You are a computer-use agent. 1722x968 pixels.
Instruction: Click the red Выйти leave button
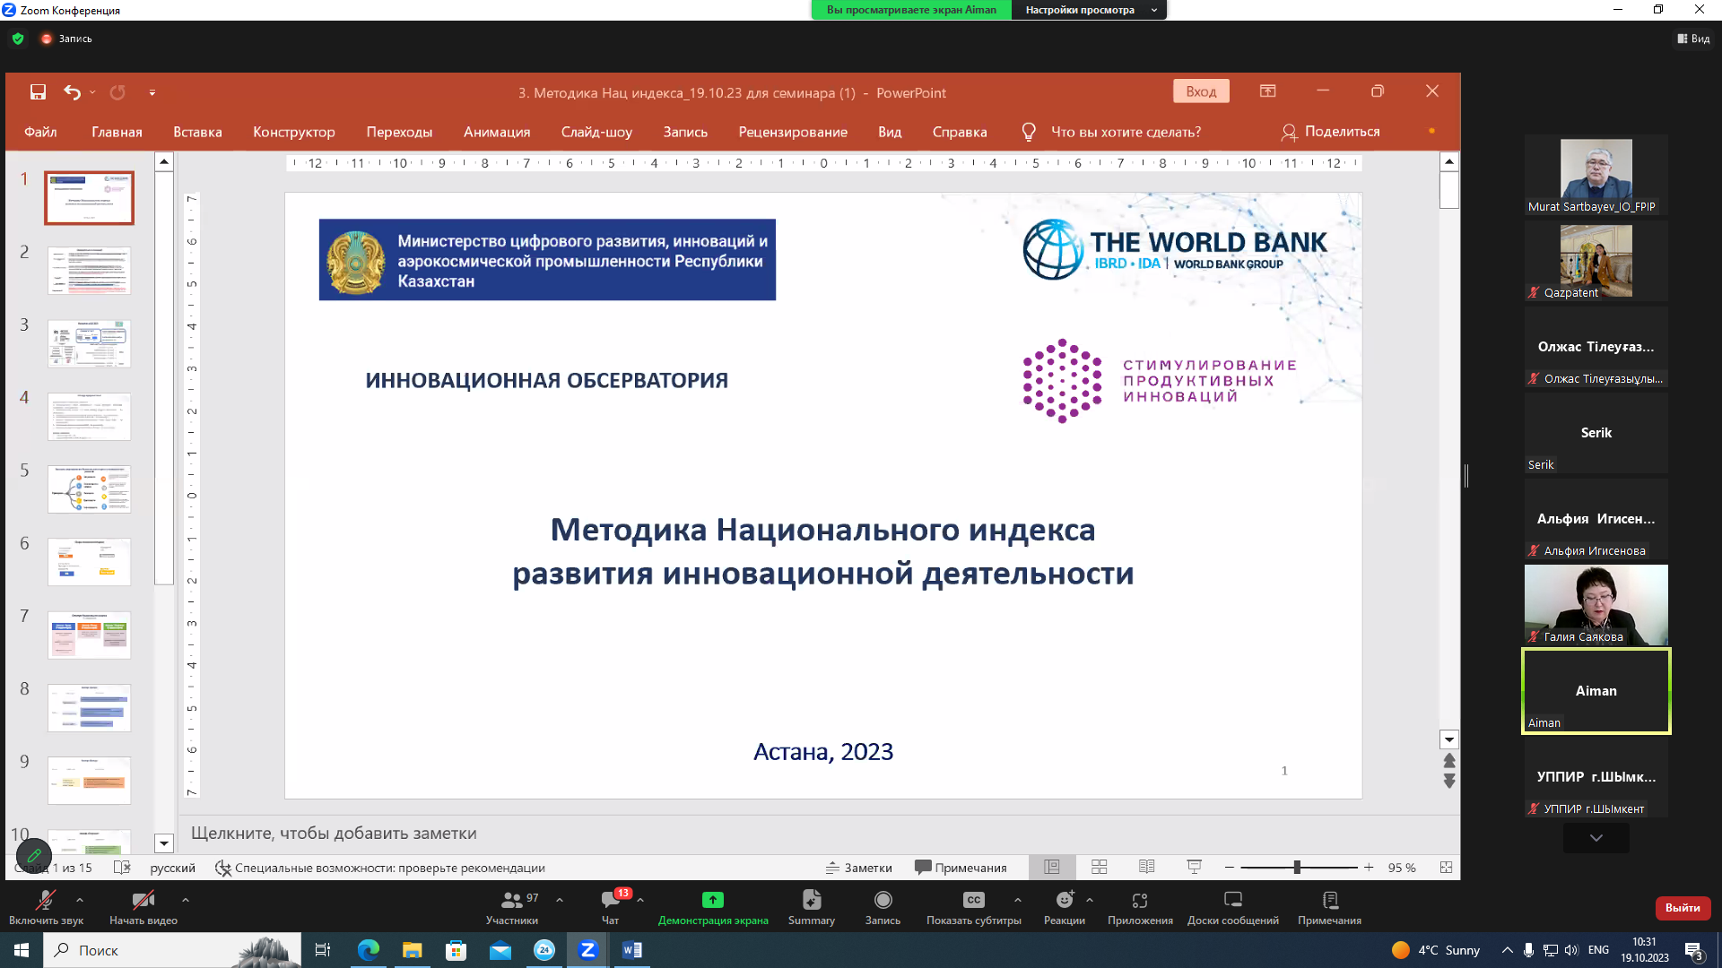pyautogui.click(x=1683, y=908)
